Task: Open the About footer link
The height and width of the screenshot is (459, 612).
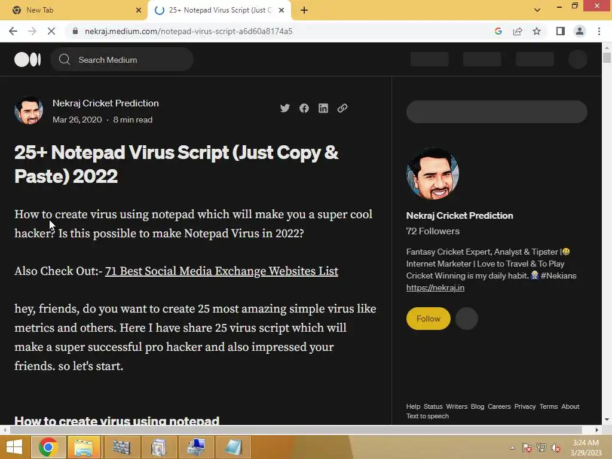Action: (570, 406)
